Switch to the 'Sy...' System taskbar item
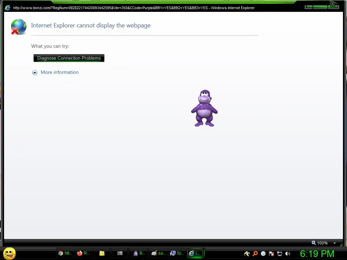Screen dimensions: 347x260 pyautogui.click(x=177, y=253)
